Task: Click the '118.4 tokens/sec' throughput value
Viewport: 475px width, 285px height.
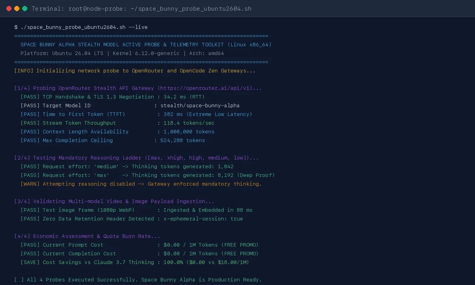Action: tap(189, 123)
